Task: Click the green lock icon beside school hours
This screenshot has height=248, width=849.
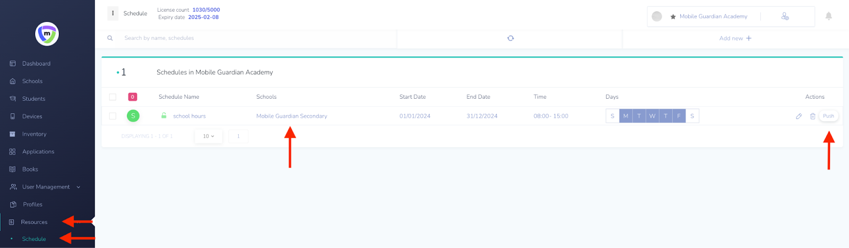Action: click(164, 116)
